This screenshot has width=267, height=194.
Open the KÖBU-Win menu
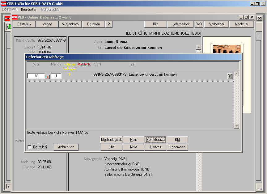10,10
